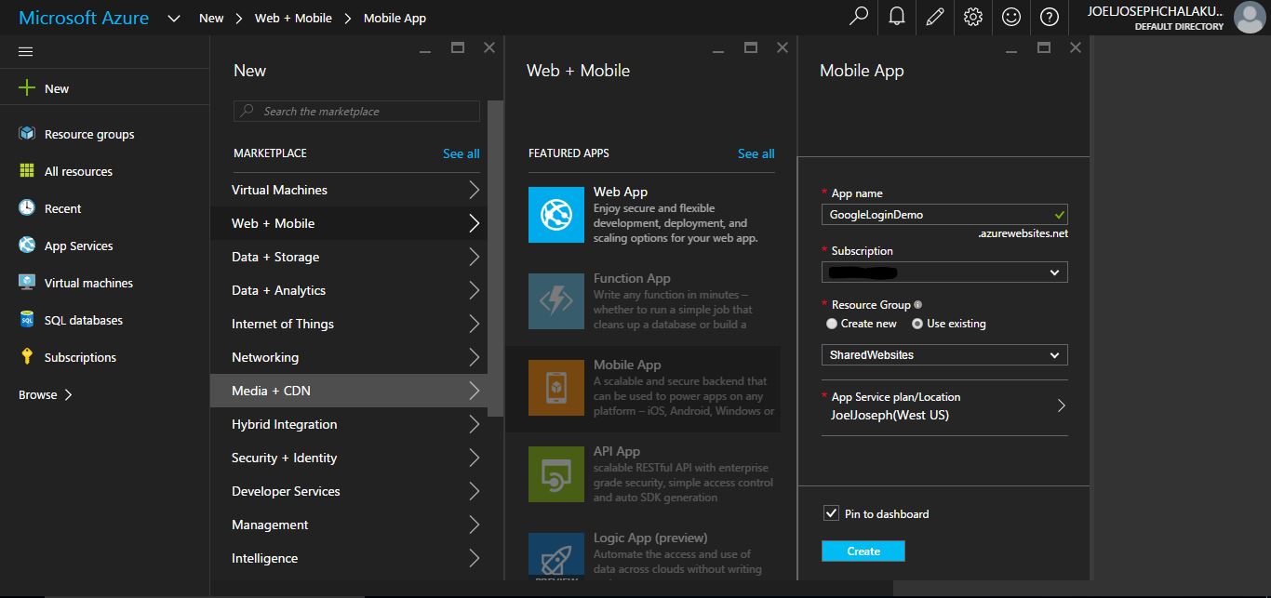Viewport: 1271px width, 598px height.
Task: Expand the Networking category chevron
Action: [x=475, y=357]
